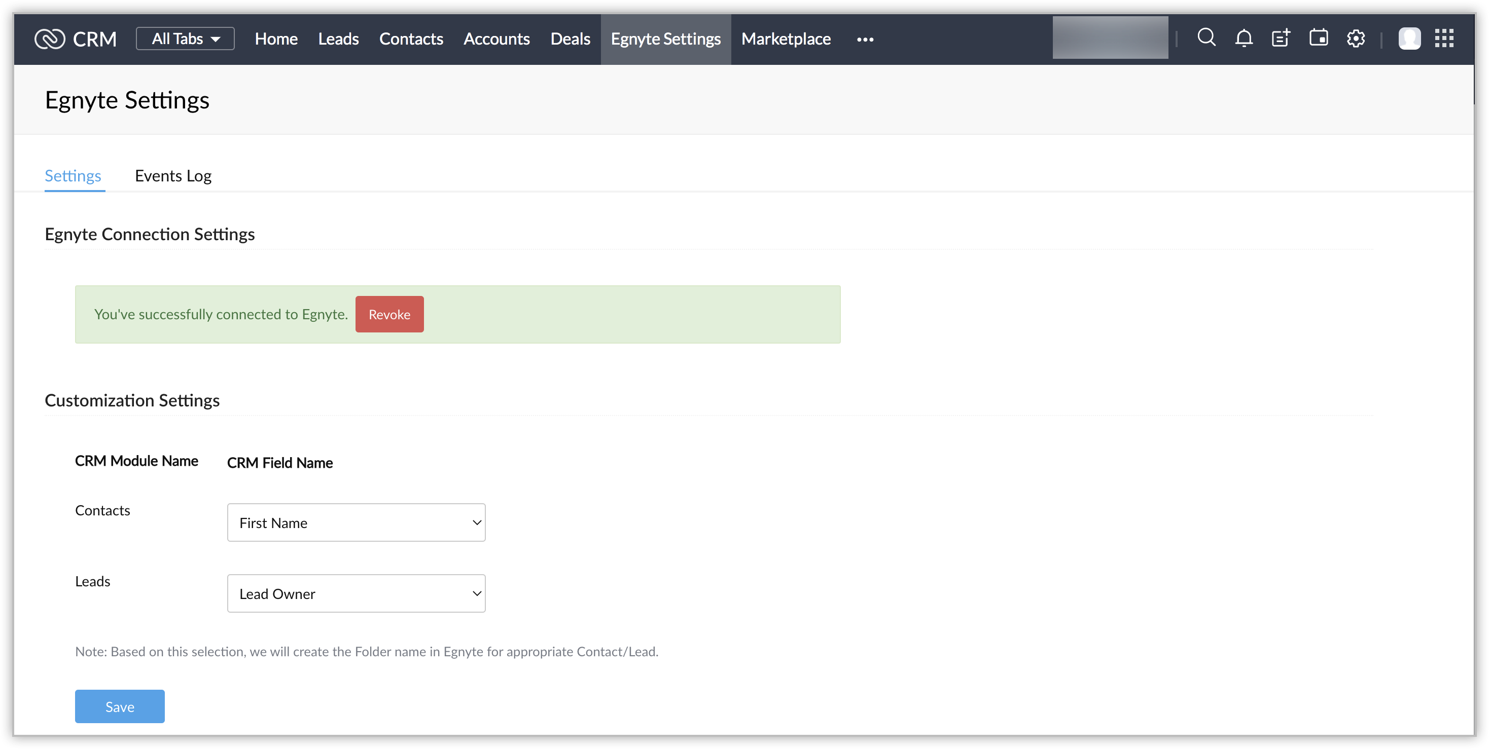Image resolution: width=1489 pixels, height=749 pixels.
Task: Expand the All Tabs dropdown
Action: pyautogui.click(x=185, y=39)
